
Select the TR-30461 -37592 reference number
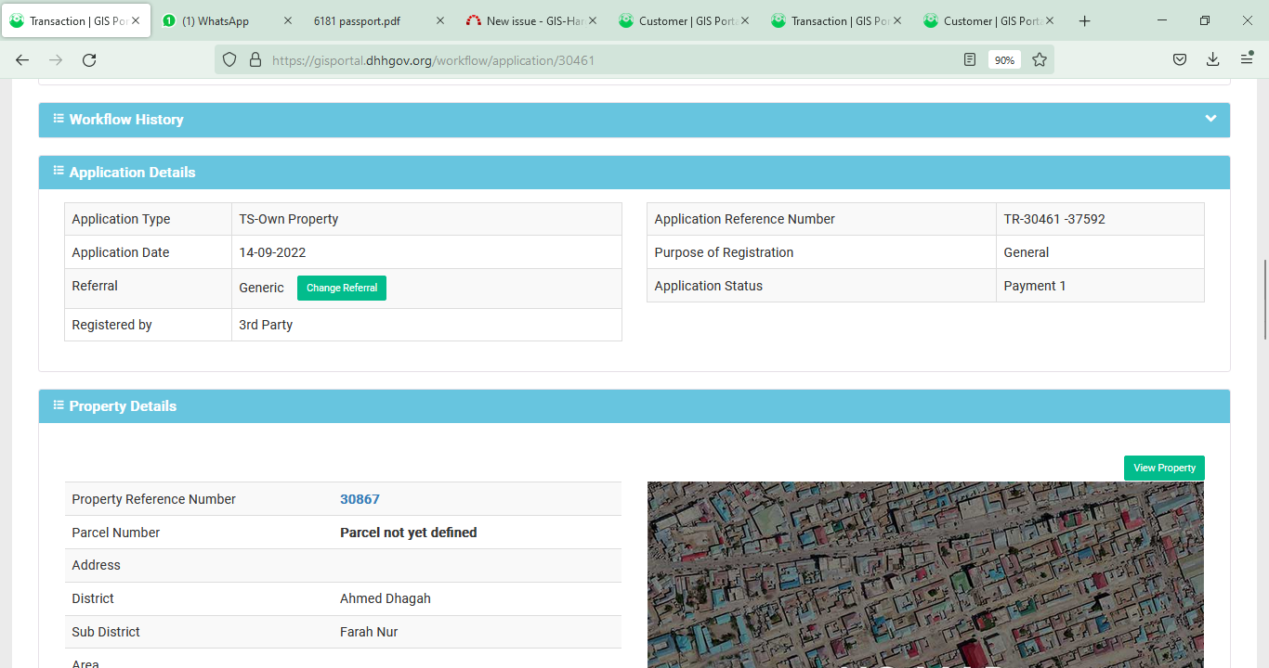click(1054, 219)
